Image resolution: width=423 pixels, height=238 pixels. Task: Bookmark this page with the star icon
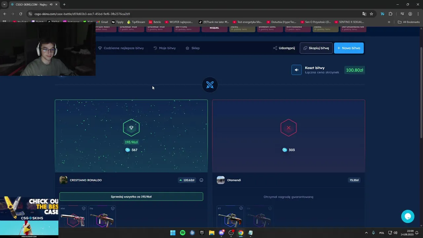click(x=371, y=14)
